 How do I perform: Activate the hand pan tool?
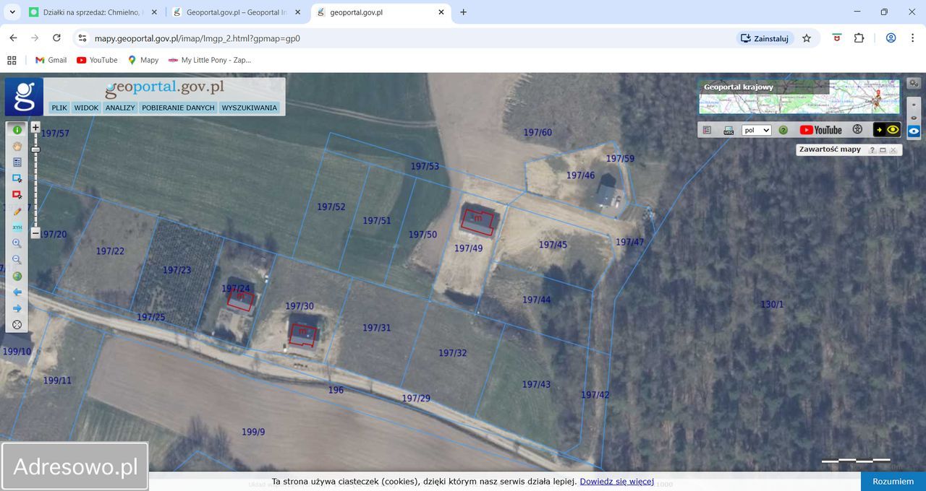pos(17,147)
